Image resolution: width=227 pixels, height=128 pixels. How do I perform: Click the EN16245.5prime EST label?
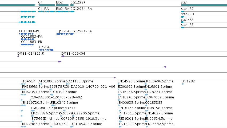point(132,97)
